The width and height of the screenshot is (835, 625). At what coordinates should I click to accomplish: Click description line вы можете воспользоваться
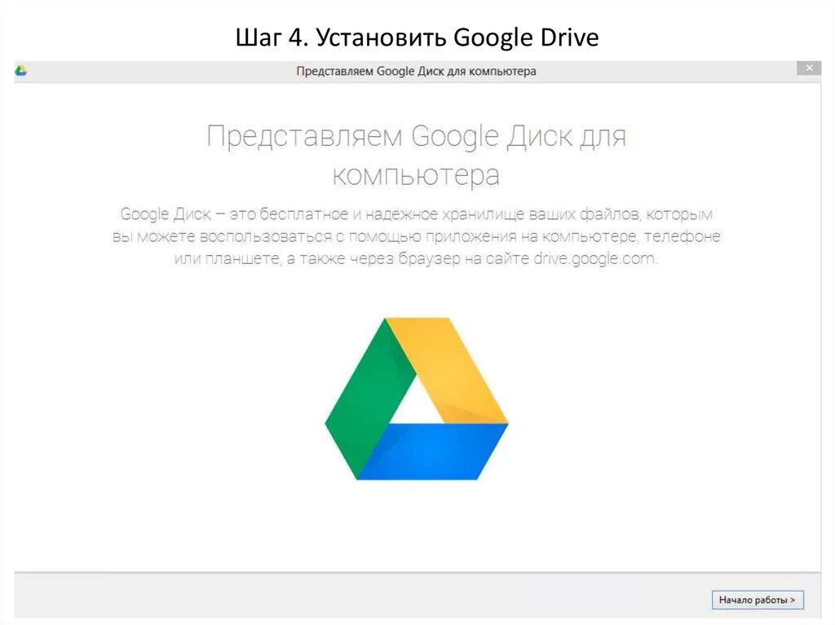coord(416,236)
